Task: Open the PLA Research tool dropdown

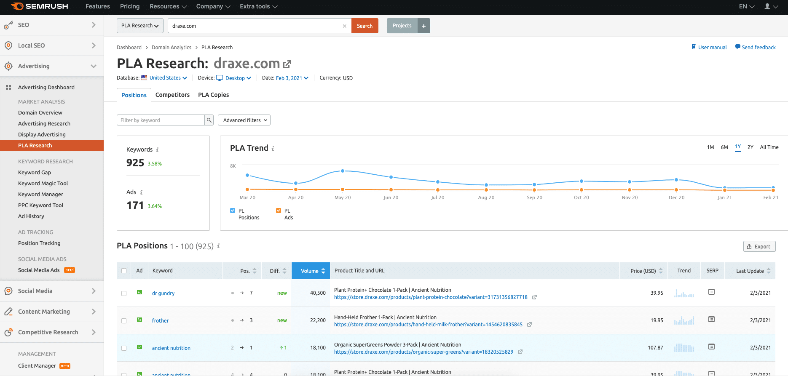Action: 140,26
